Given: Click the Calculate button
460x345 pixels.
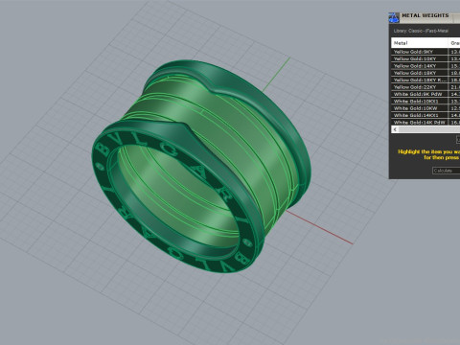Looking at the screenshot, I should [x=446, y=171].
